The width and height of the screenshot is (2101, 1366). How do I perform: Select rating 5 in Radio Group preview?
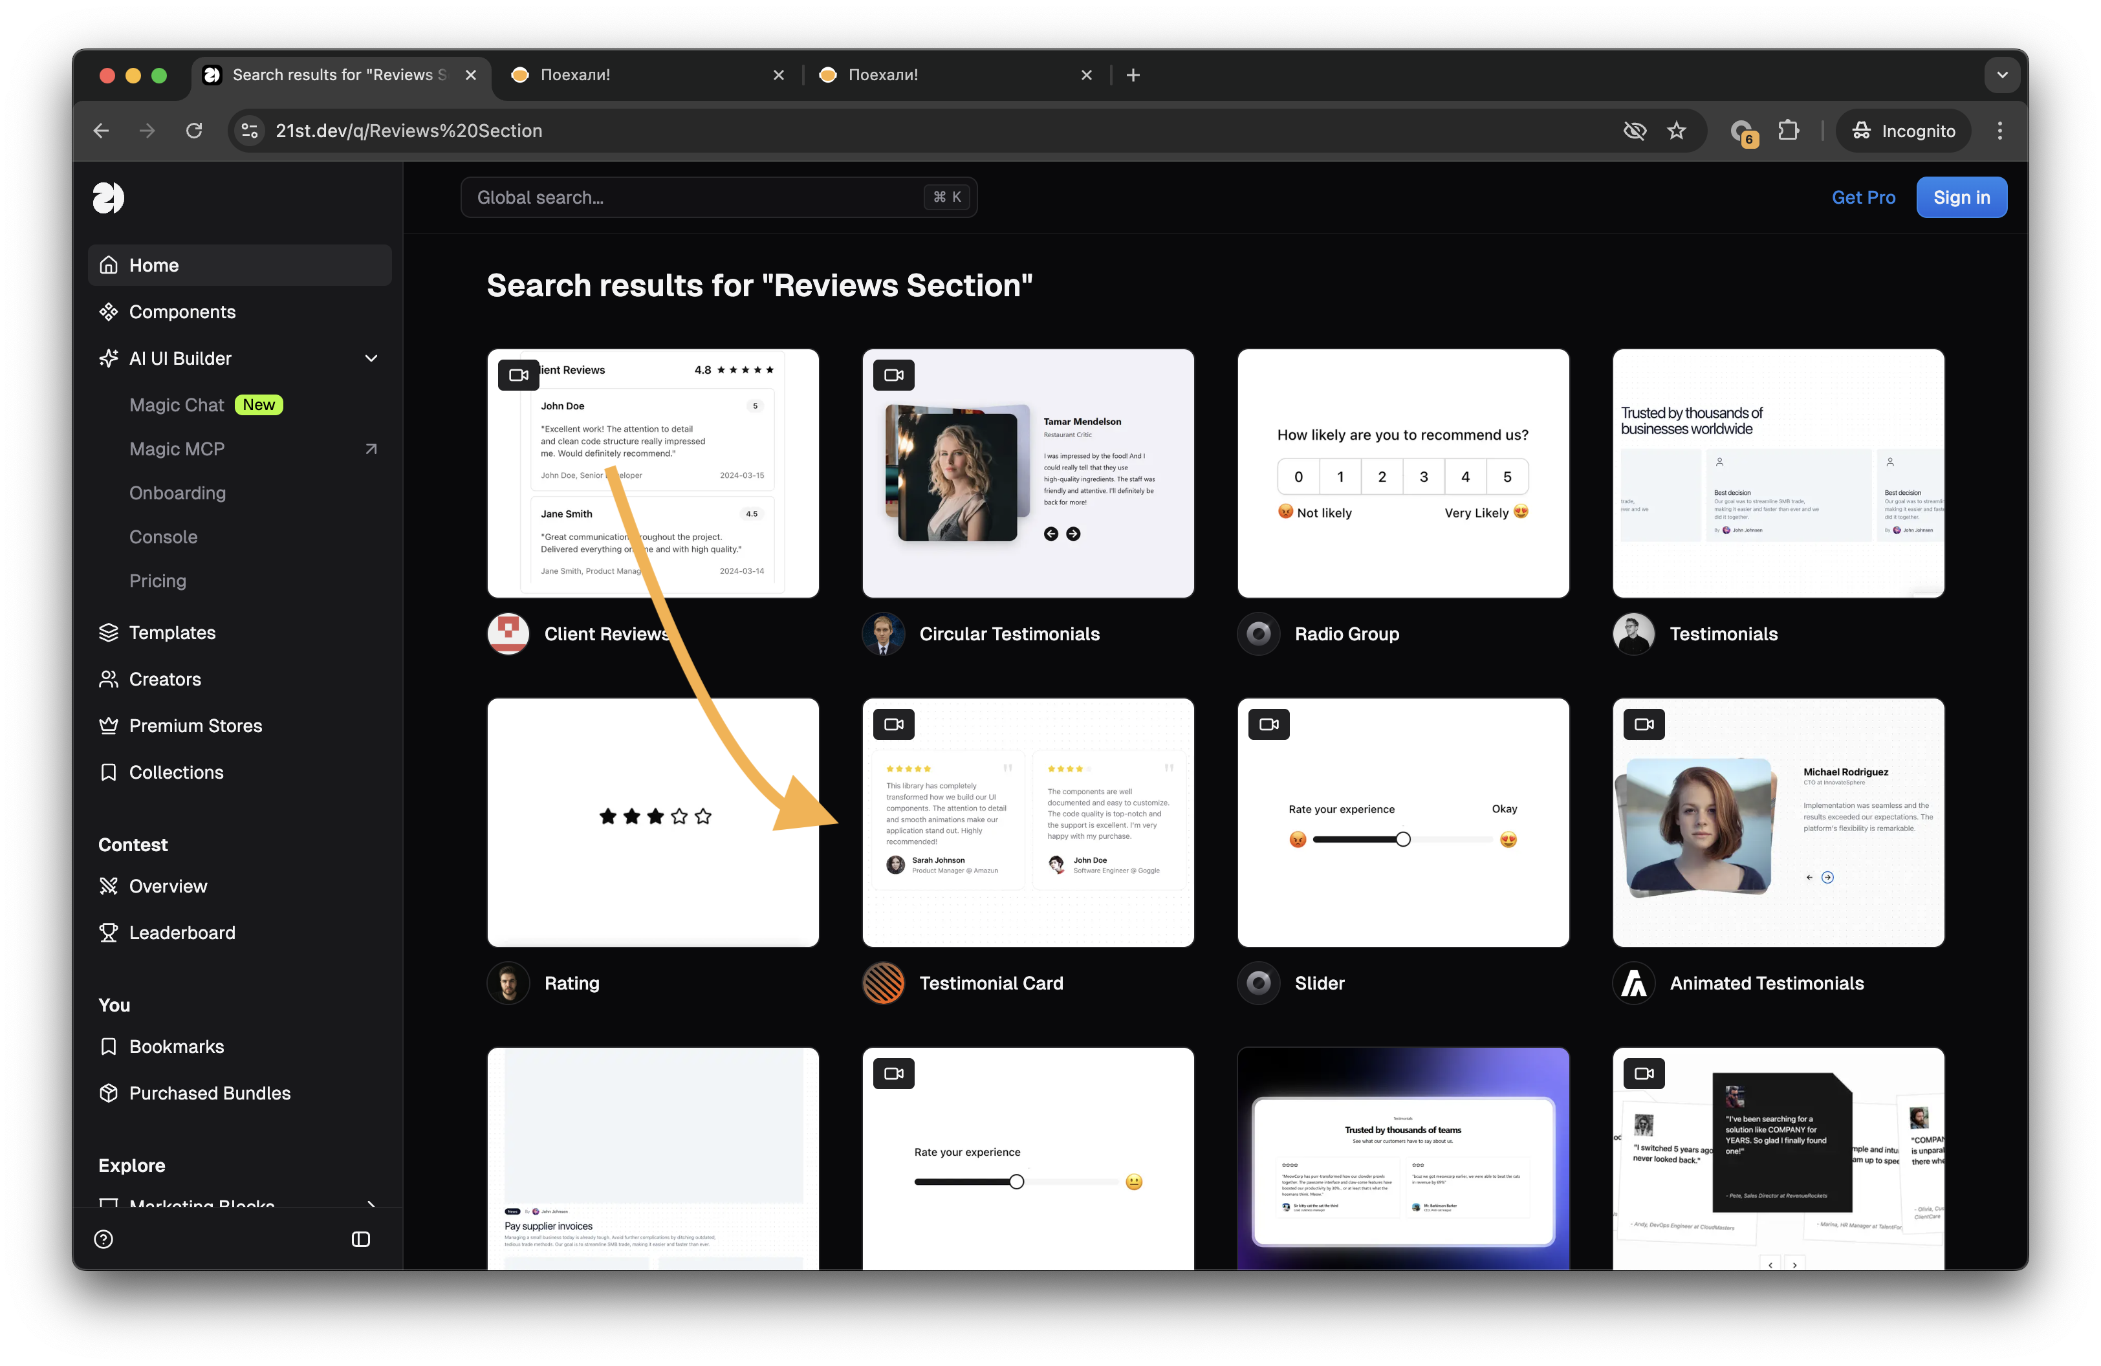pyautogui.click(x=1507, y=477)
